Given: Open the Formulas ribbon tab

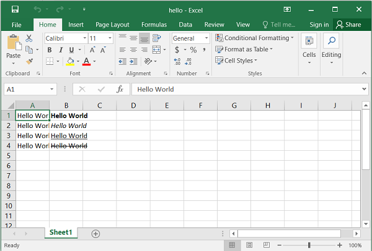Looking at the screenshot, I should tap(154, 25).
